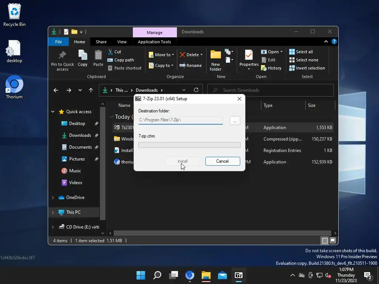Create a New folder
This screenshot has height=284, width=379.
pos(216,60)
